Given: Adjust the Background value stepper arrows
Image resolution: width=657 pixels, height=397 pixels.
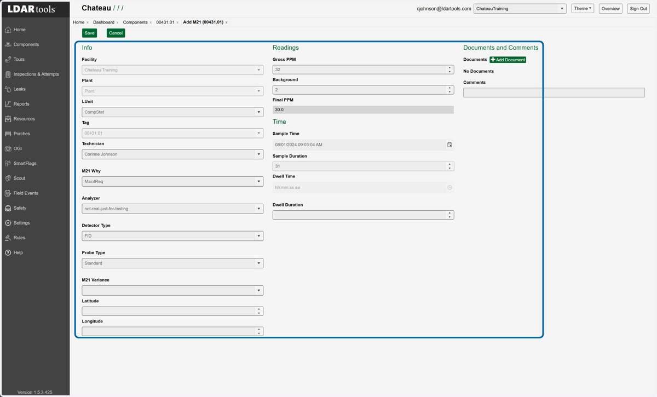Looking at the screenshot, I should pyautogui.click(x=450, y=90).
